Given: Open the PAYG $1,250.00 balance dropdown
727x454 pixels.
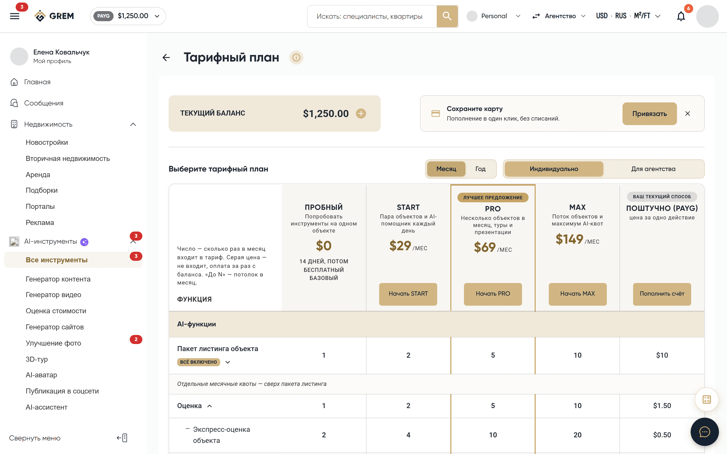Looking at the screenshot, I should point(128,16).
